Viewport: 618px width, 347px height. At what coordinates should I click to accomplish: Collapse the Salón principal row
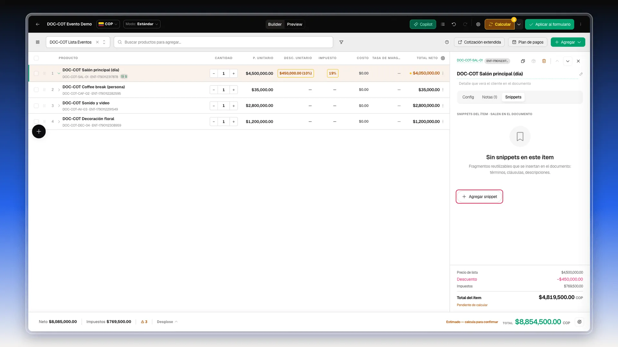coord(59,73)
